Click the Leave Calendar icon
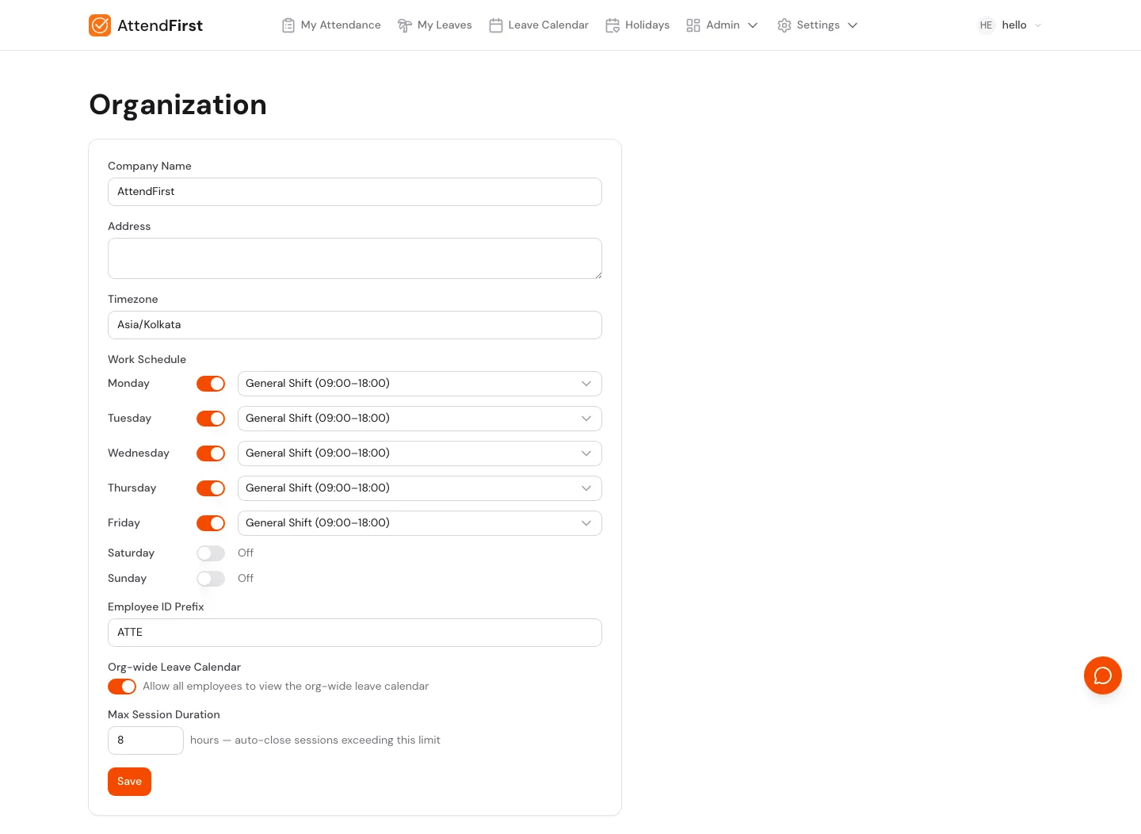 pyautogui.click(x=496, y=25)
